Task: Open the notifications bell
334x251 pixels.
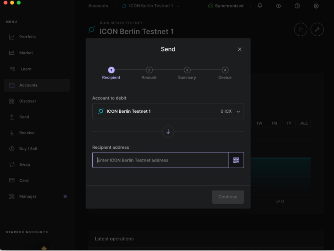Action: [x=260, y=6]
